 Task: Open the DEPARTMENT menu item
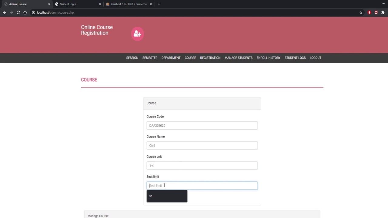(x=171, y=58)
